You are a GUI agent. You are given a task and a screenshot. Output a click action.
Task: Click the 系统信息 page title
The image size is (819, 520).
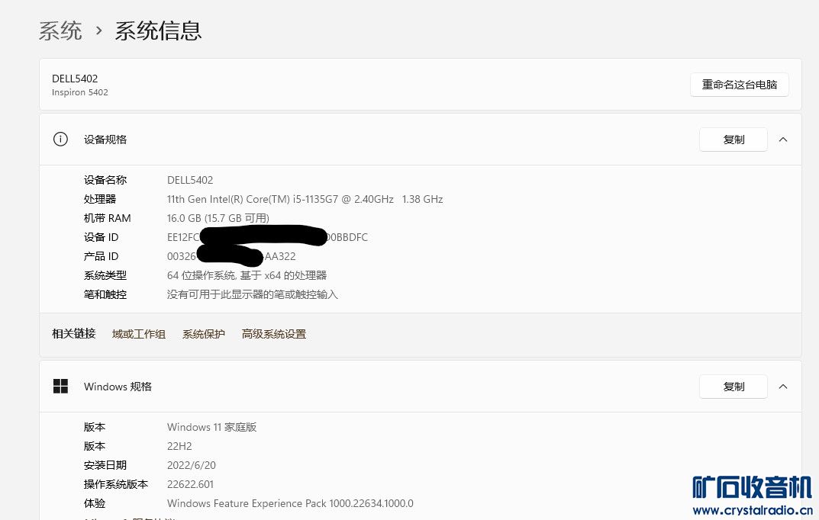click(158, 30)
